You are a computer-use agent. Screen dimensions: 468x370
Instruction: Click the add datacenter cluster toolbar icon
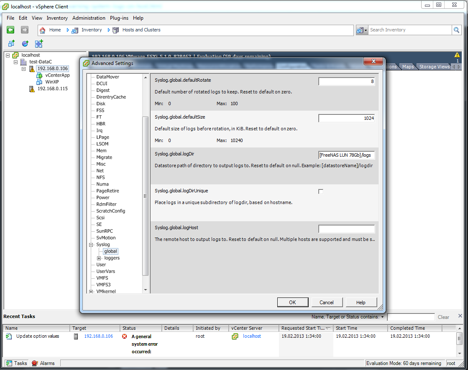(x=39, y=44)
